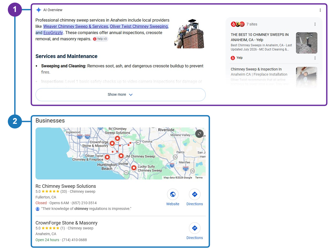Click the 7 sites label
This screenshot has height=251, width=332.
point(252,24)
